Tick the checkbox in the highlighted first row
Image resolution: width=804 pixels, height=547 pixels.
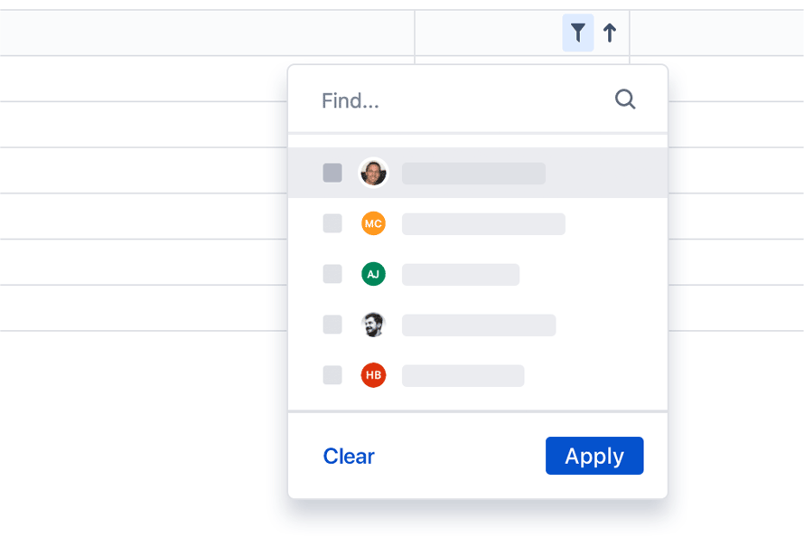pyautogui.click(x=332, y=173)
